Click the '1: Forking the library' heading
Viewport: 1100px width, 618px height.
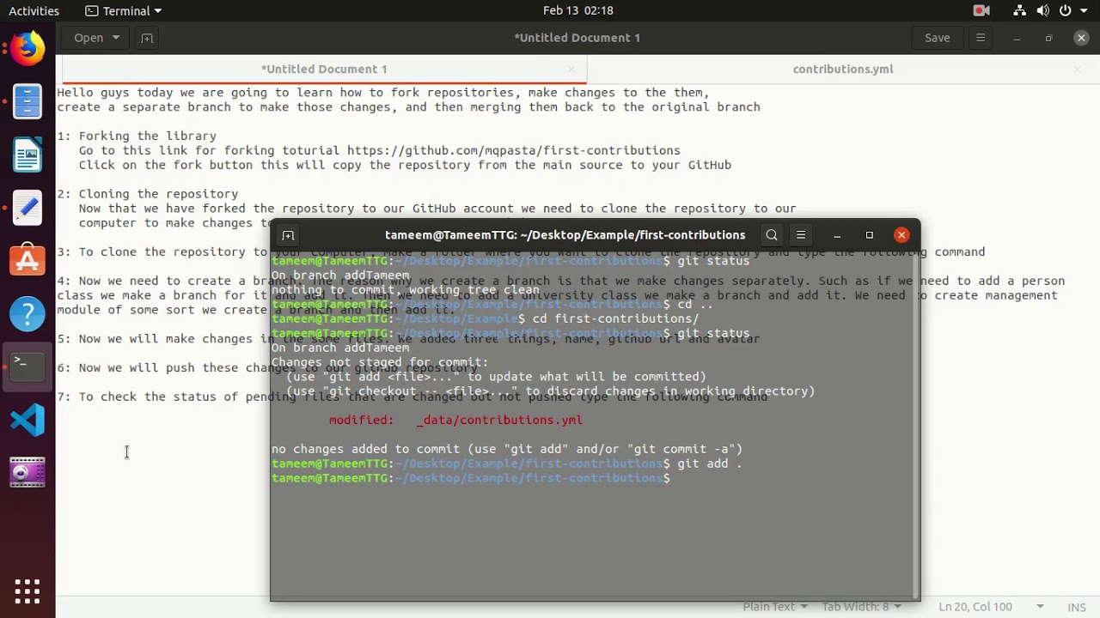coord(137,136)
